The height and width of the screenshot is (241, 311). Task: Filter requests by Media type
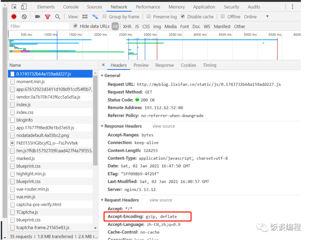tap(170, 27)
